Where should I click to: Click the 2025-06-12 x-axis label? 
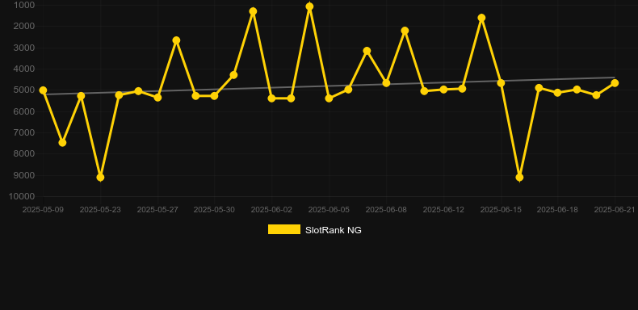click(443, 210)
